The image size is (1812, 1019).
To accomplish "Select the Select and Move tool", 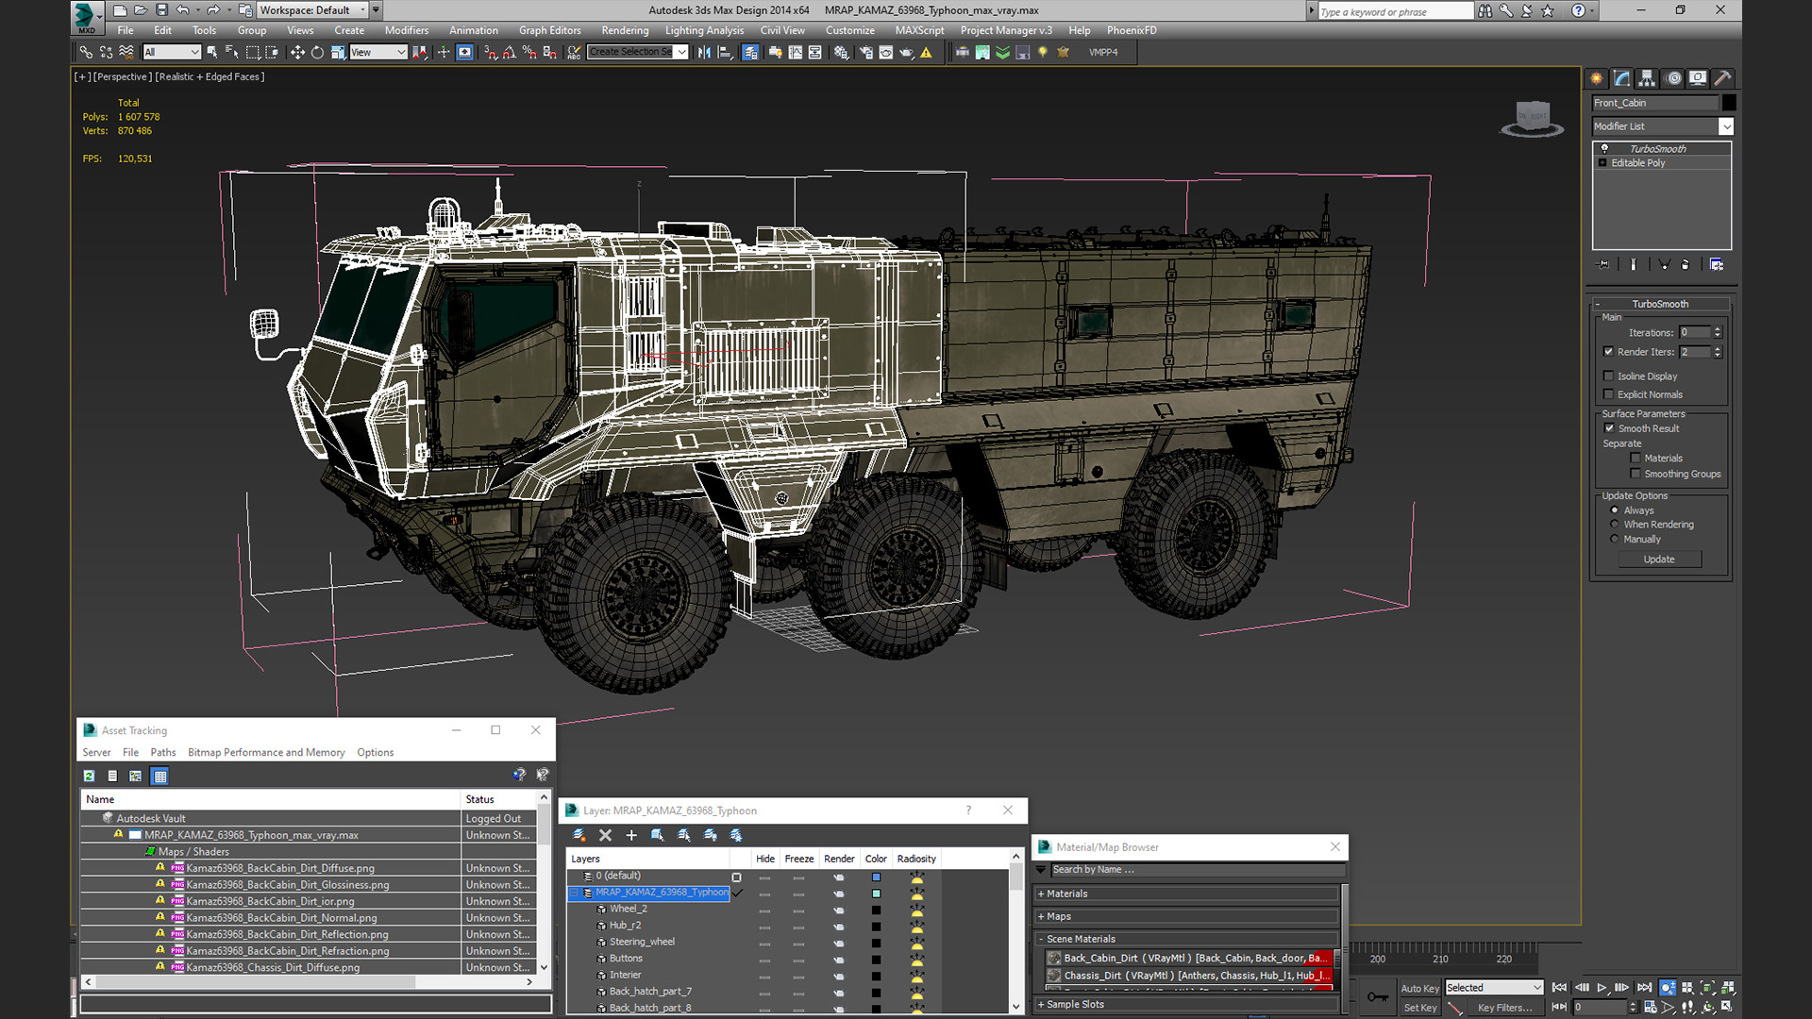I will click(x=297, y=53).
